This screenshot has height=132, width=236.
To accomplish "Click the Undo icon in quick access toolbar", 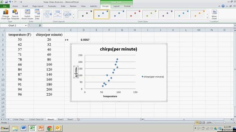I will click(x=10, y=2).
